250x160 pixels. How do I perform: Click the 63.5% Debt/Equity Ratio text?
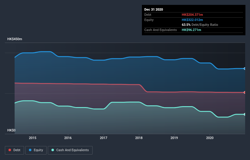(x=200, y=25)
